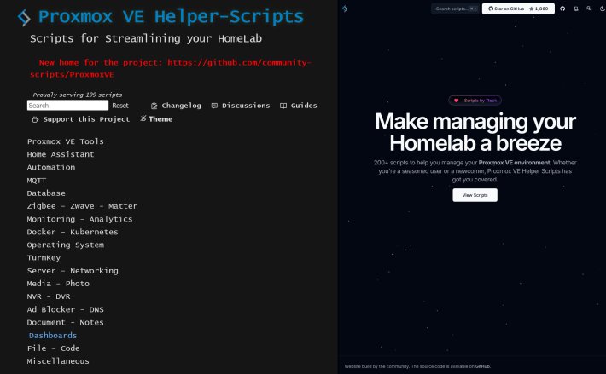The width and height of the screenshot is (606, 374).
Task: Open Server - Networking category
Action: pos(73,271)
